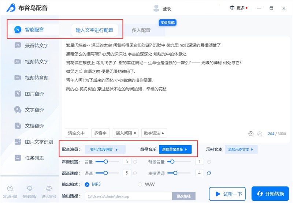Screen dimensions: 293x203
Task: Click the 试听一下 preview button
Action: click(x=227, y=194)
